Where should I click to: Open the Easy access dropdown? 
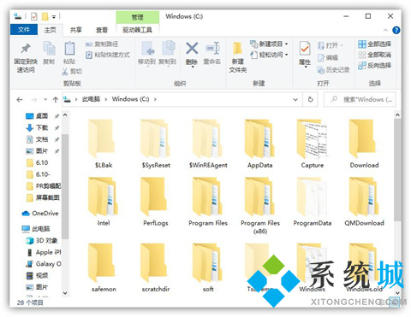pyautogui.click(x=269, y=55)
